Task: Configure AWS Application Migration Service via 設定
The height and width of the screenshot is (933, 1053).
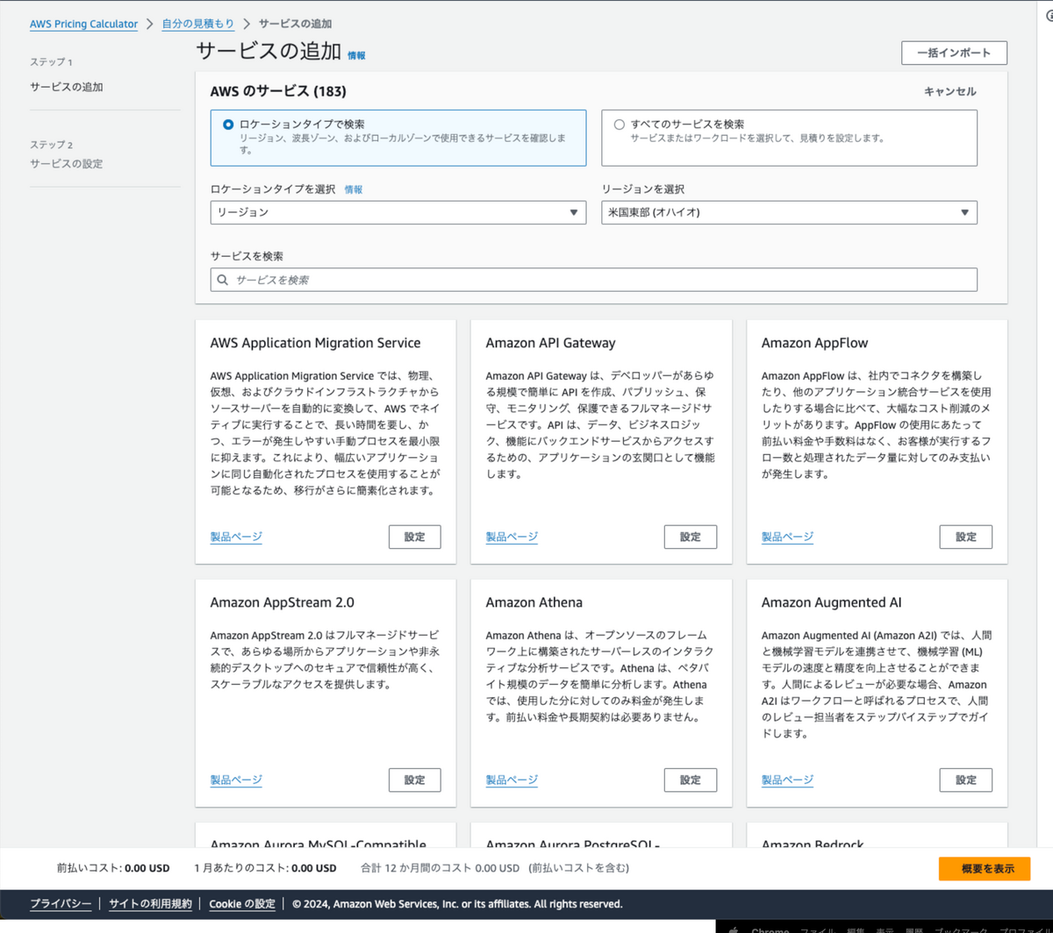Action: (414, 537)
